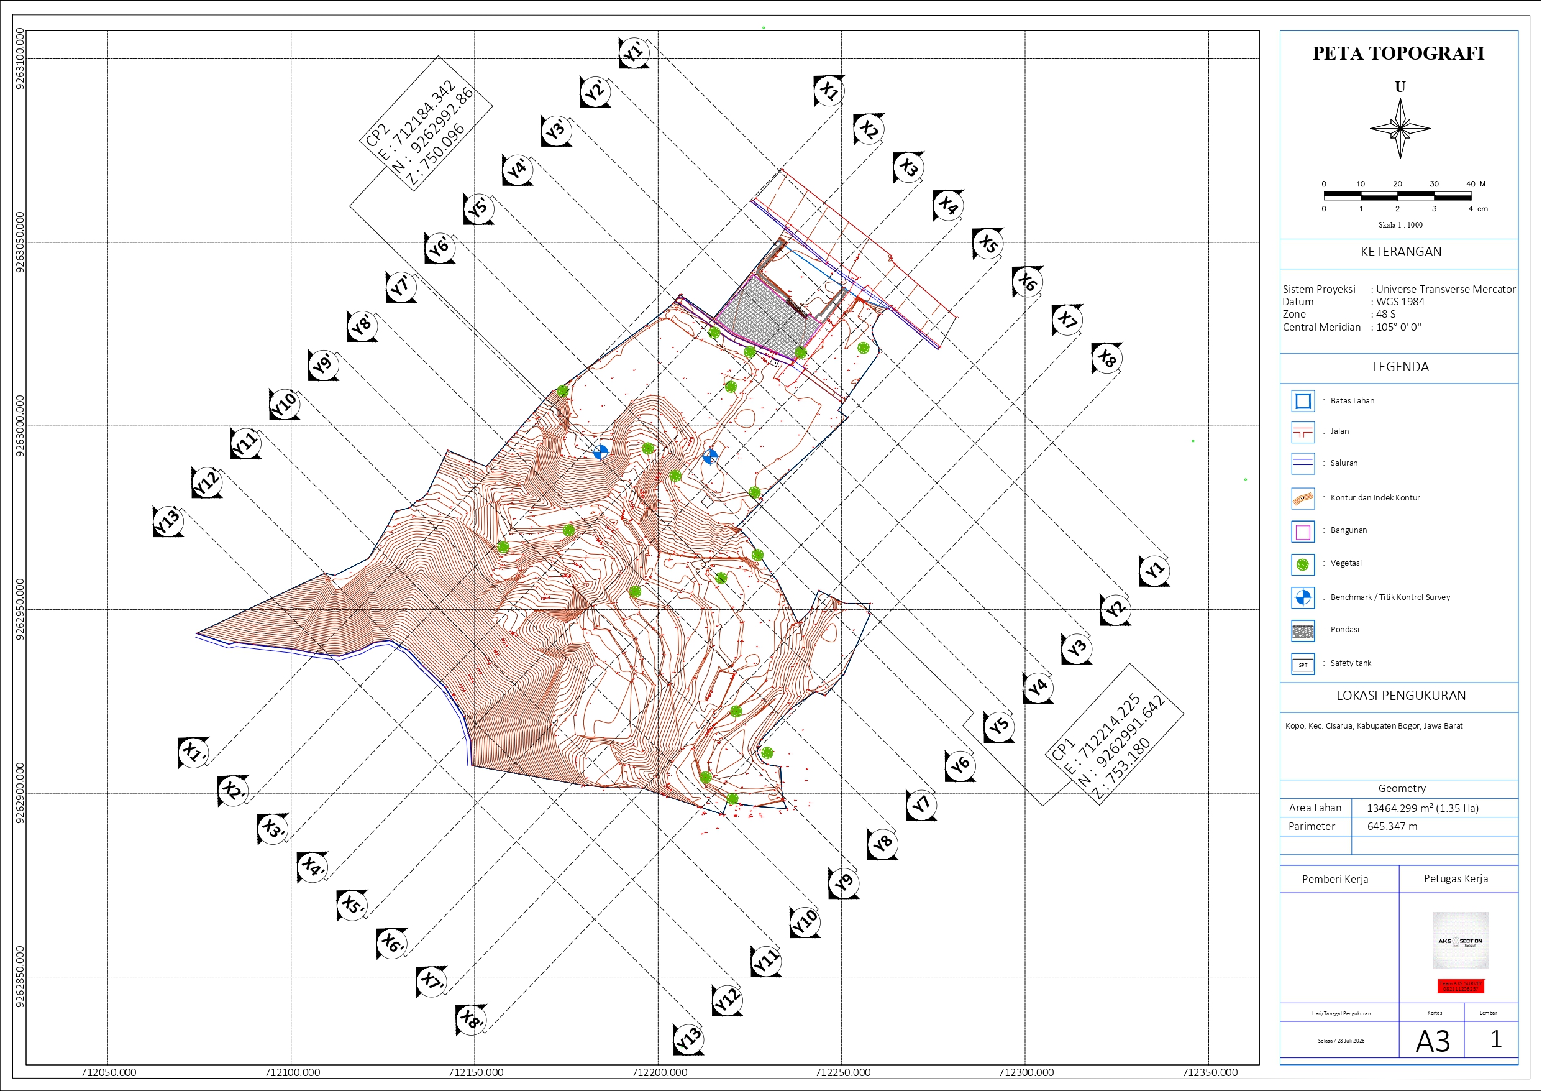Select section marker Y13' circle
This screenshot has width=1542, height=1091.
point(168,521)
